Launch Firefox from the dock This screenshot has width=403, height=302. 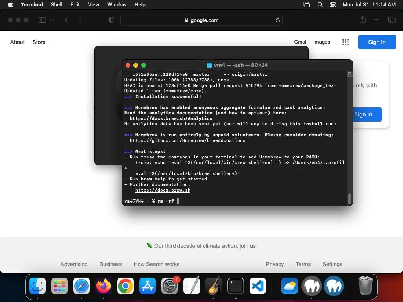point(104,286)
